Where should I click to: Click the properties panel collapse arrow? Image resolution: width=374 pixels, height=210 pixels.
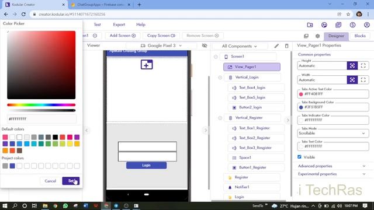(x=288, y=120)
